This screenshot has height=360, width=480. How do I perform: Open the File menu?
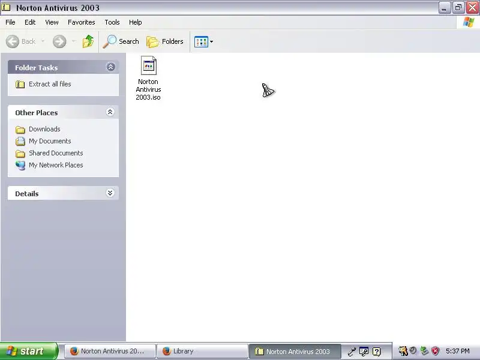[10, 22]
